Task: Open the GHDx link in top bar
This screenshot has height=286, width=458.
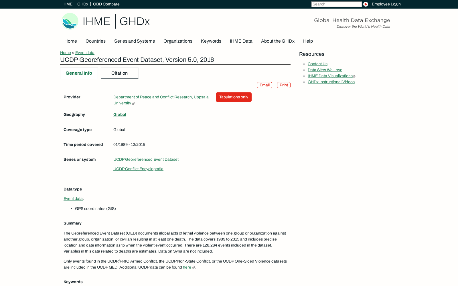Action: [82, 4]
